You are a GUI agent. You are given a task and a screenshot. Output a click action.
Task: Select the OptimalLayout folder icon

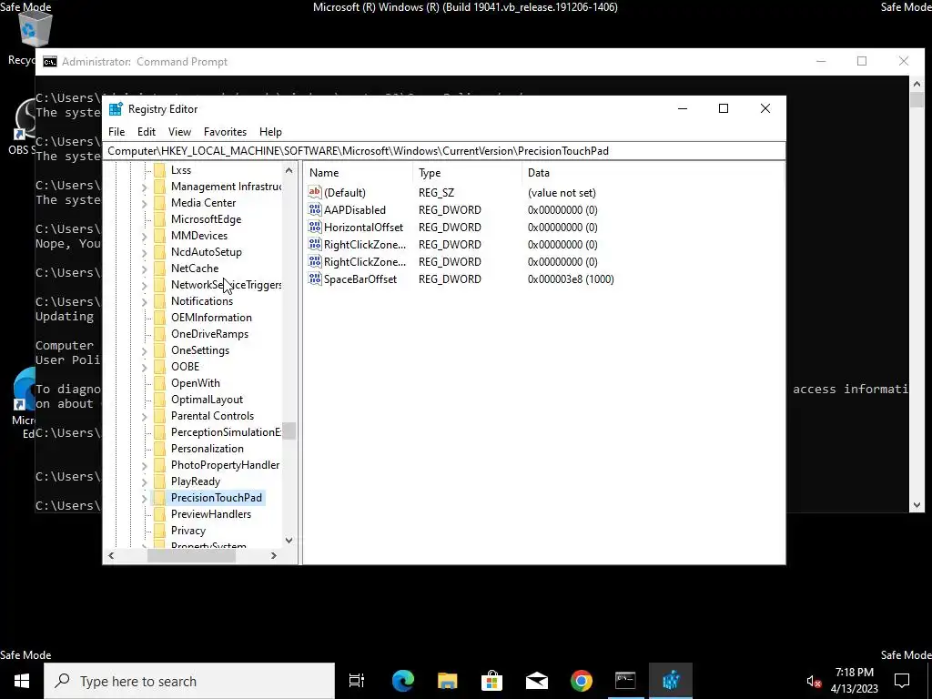coord(159,400)
